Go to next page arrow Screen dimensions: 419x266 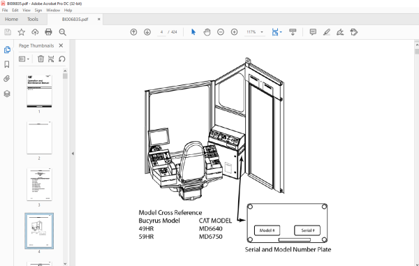(147, 32)
